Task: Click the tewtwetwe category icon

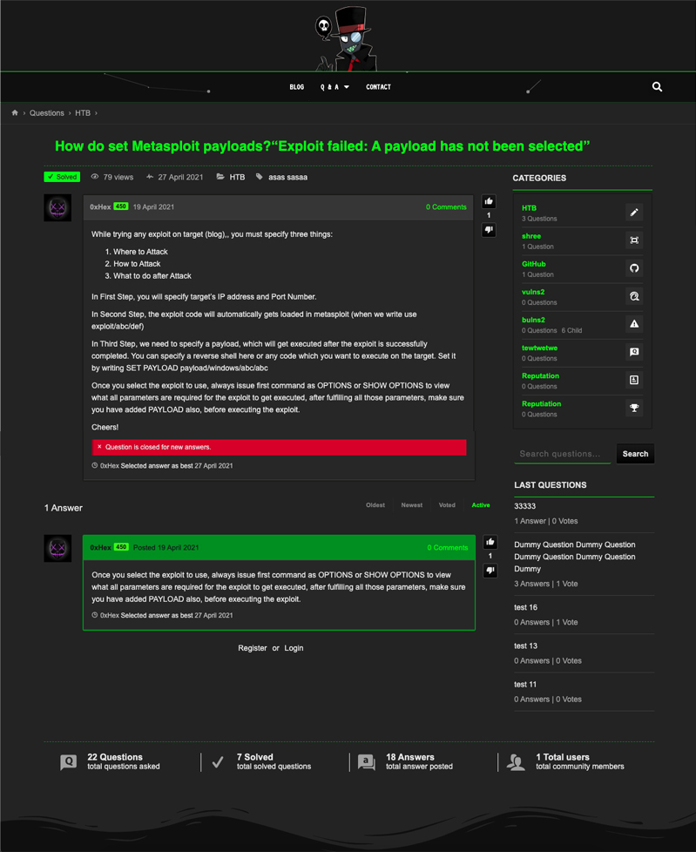Action: [x=633, y=352]
